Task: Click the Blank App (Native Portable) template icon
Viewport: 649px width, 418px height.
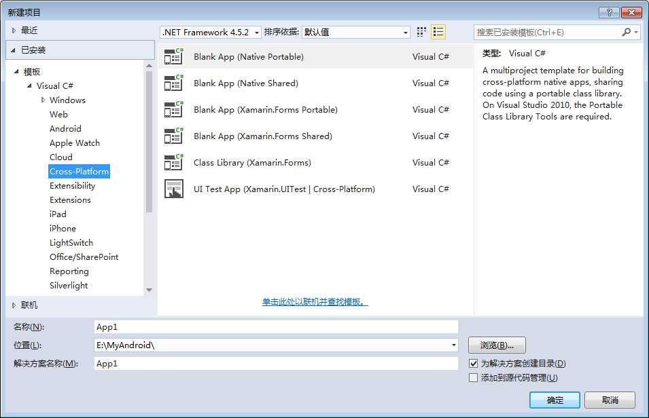Action: click(x=174, y=56)
